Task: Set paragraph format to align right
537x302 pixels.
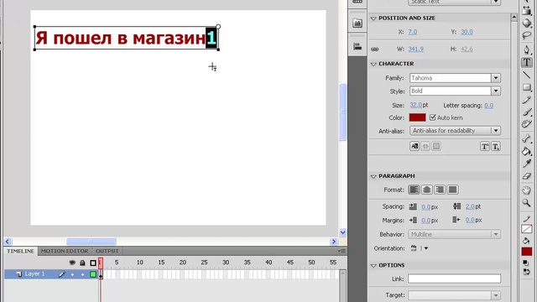Action: coord(440,190)
